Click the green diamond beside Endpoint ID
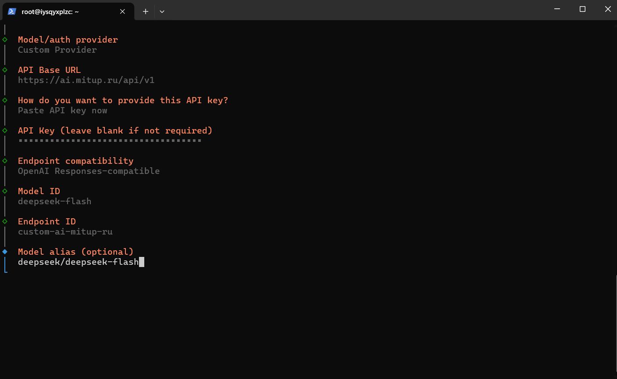 click(5, 221)
